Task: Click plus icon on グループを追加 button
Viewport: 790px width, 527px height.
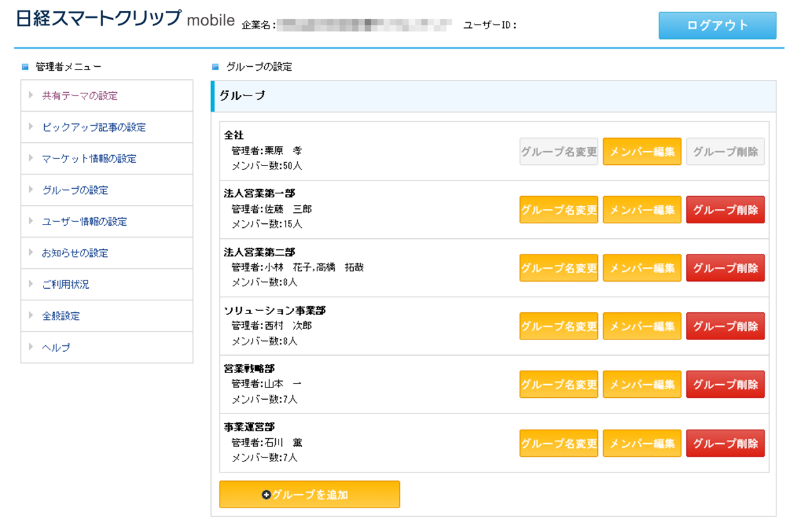Action: tap(266, 495)
